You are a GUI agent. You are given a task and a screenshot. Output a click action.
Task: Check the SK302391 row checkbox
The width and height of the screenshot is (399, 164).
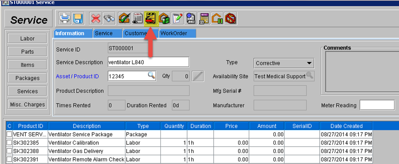(x=9, y=159)
